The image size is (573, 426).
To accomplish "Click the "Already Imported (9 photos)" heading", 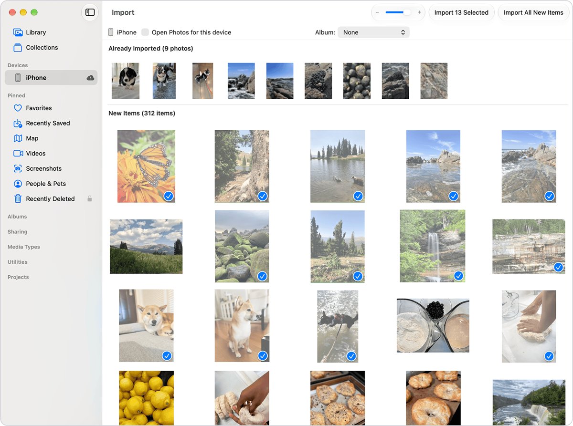I will pyautogui.click(x=151, y=49).
